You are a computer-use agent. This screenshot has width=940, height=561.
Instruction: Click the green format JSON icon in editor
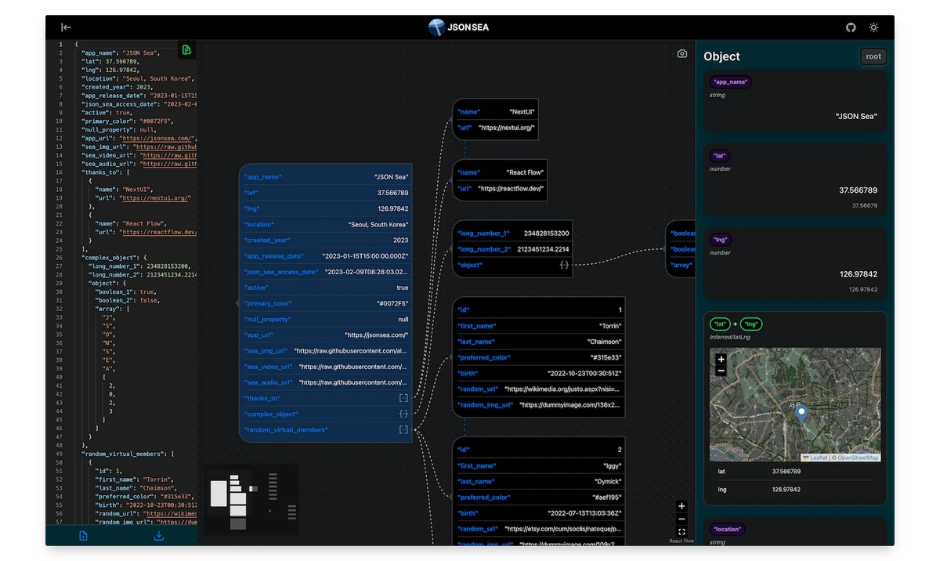186,50
